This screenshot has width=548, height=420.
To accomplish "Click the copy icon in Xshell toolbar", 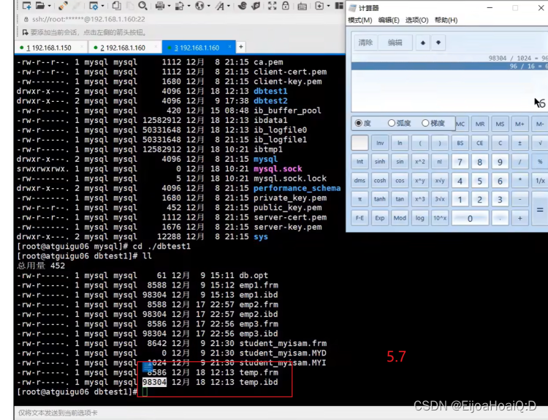I will pyautogui.click(x=116, y=6).
